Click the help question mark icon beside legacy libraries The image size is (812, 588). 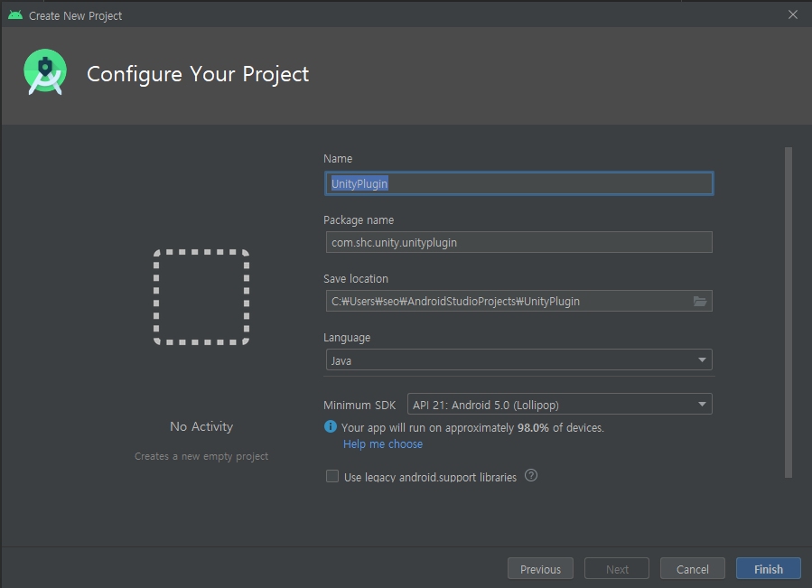click(x=531, y=476)
